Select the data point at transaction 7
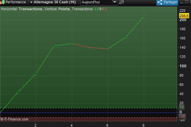This screenshot has width=191, height=127. (x=126, y=37)
